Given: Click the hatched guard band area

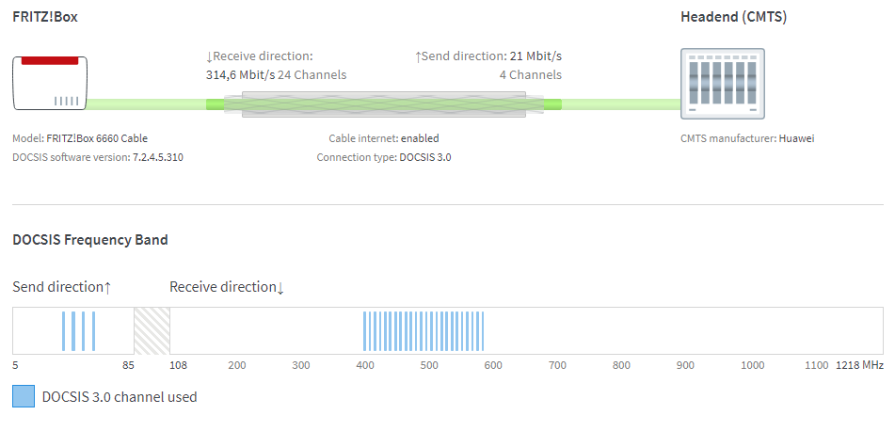Looking at the screenshot, I should point(152,330).
